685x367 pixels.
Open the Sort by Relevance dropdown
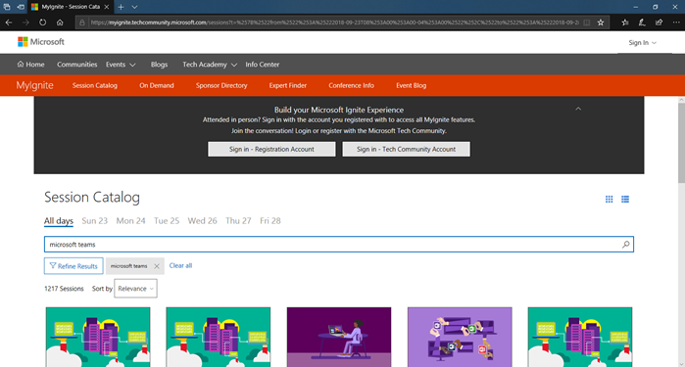(x=135, y=289)
